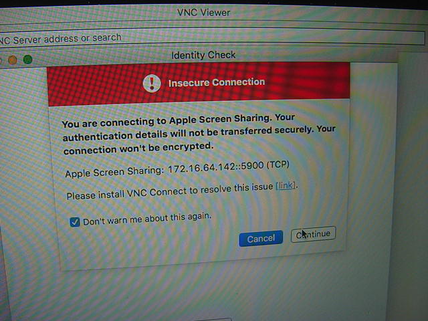The width and height of the screenshot is (428, 321).
Task: Click the Continue button
Action: coord(313,234)
